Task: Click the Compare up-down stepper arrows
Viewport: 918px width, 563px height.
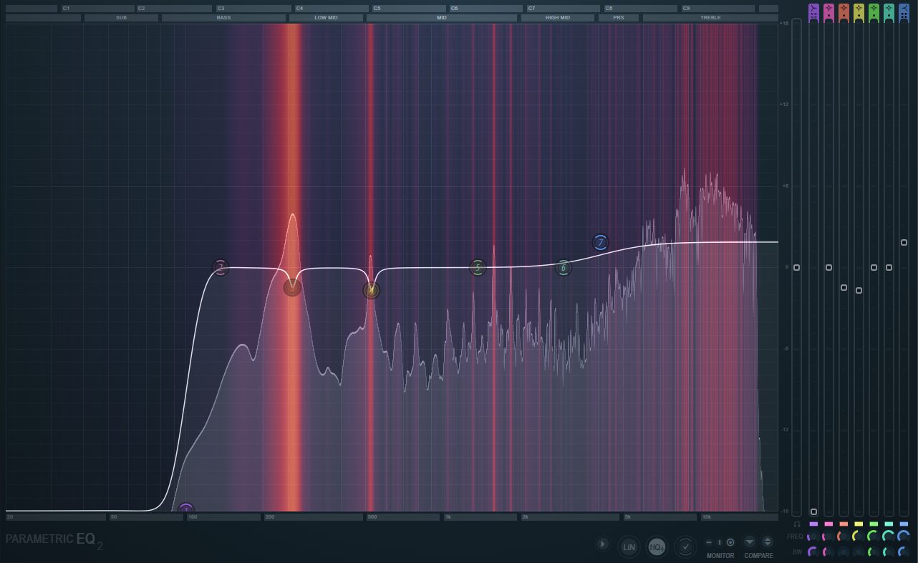Action: tap(765, 542)
